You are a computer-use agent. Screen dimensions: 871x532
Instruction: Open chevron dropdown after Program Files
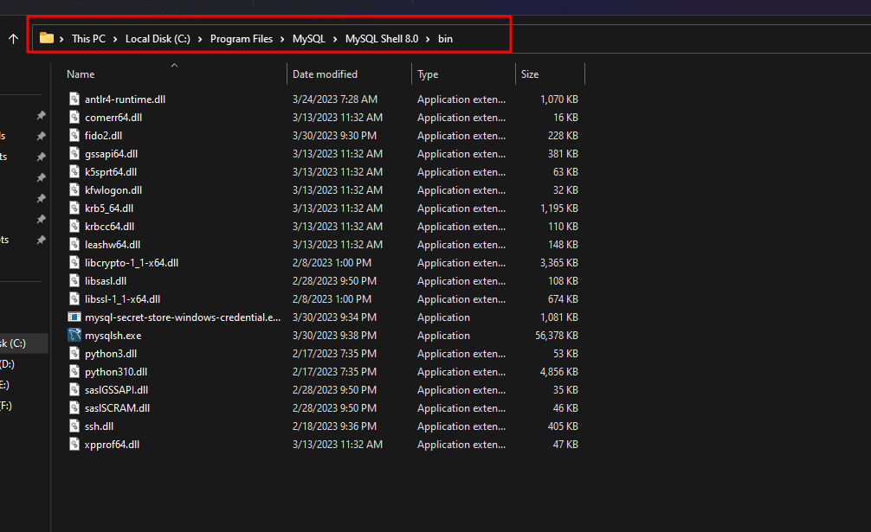click(282, 39)
